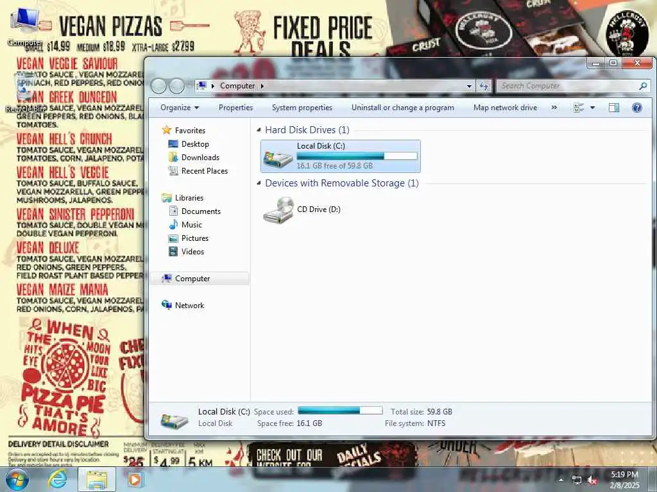Click Properties in the toolbar
The height and width of the screenshot is (492, 657).
pos(235,108)
